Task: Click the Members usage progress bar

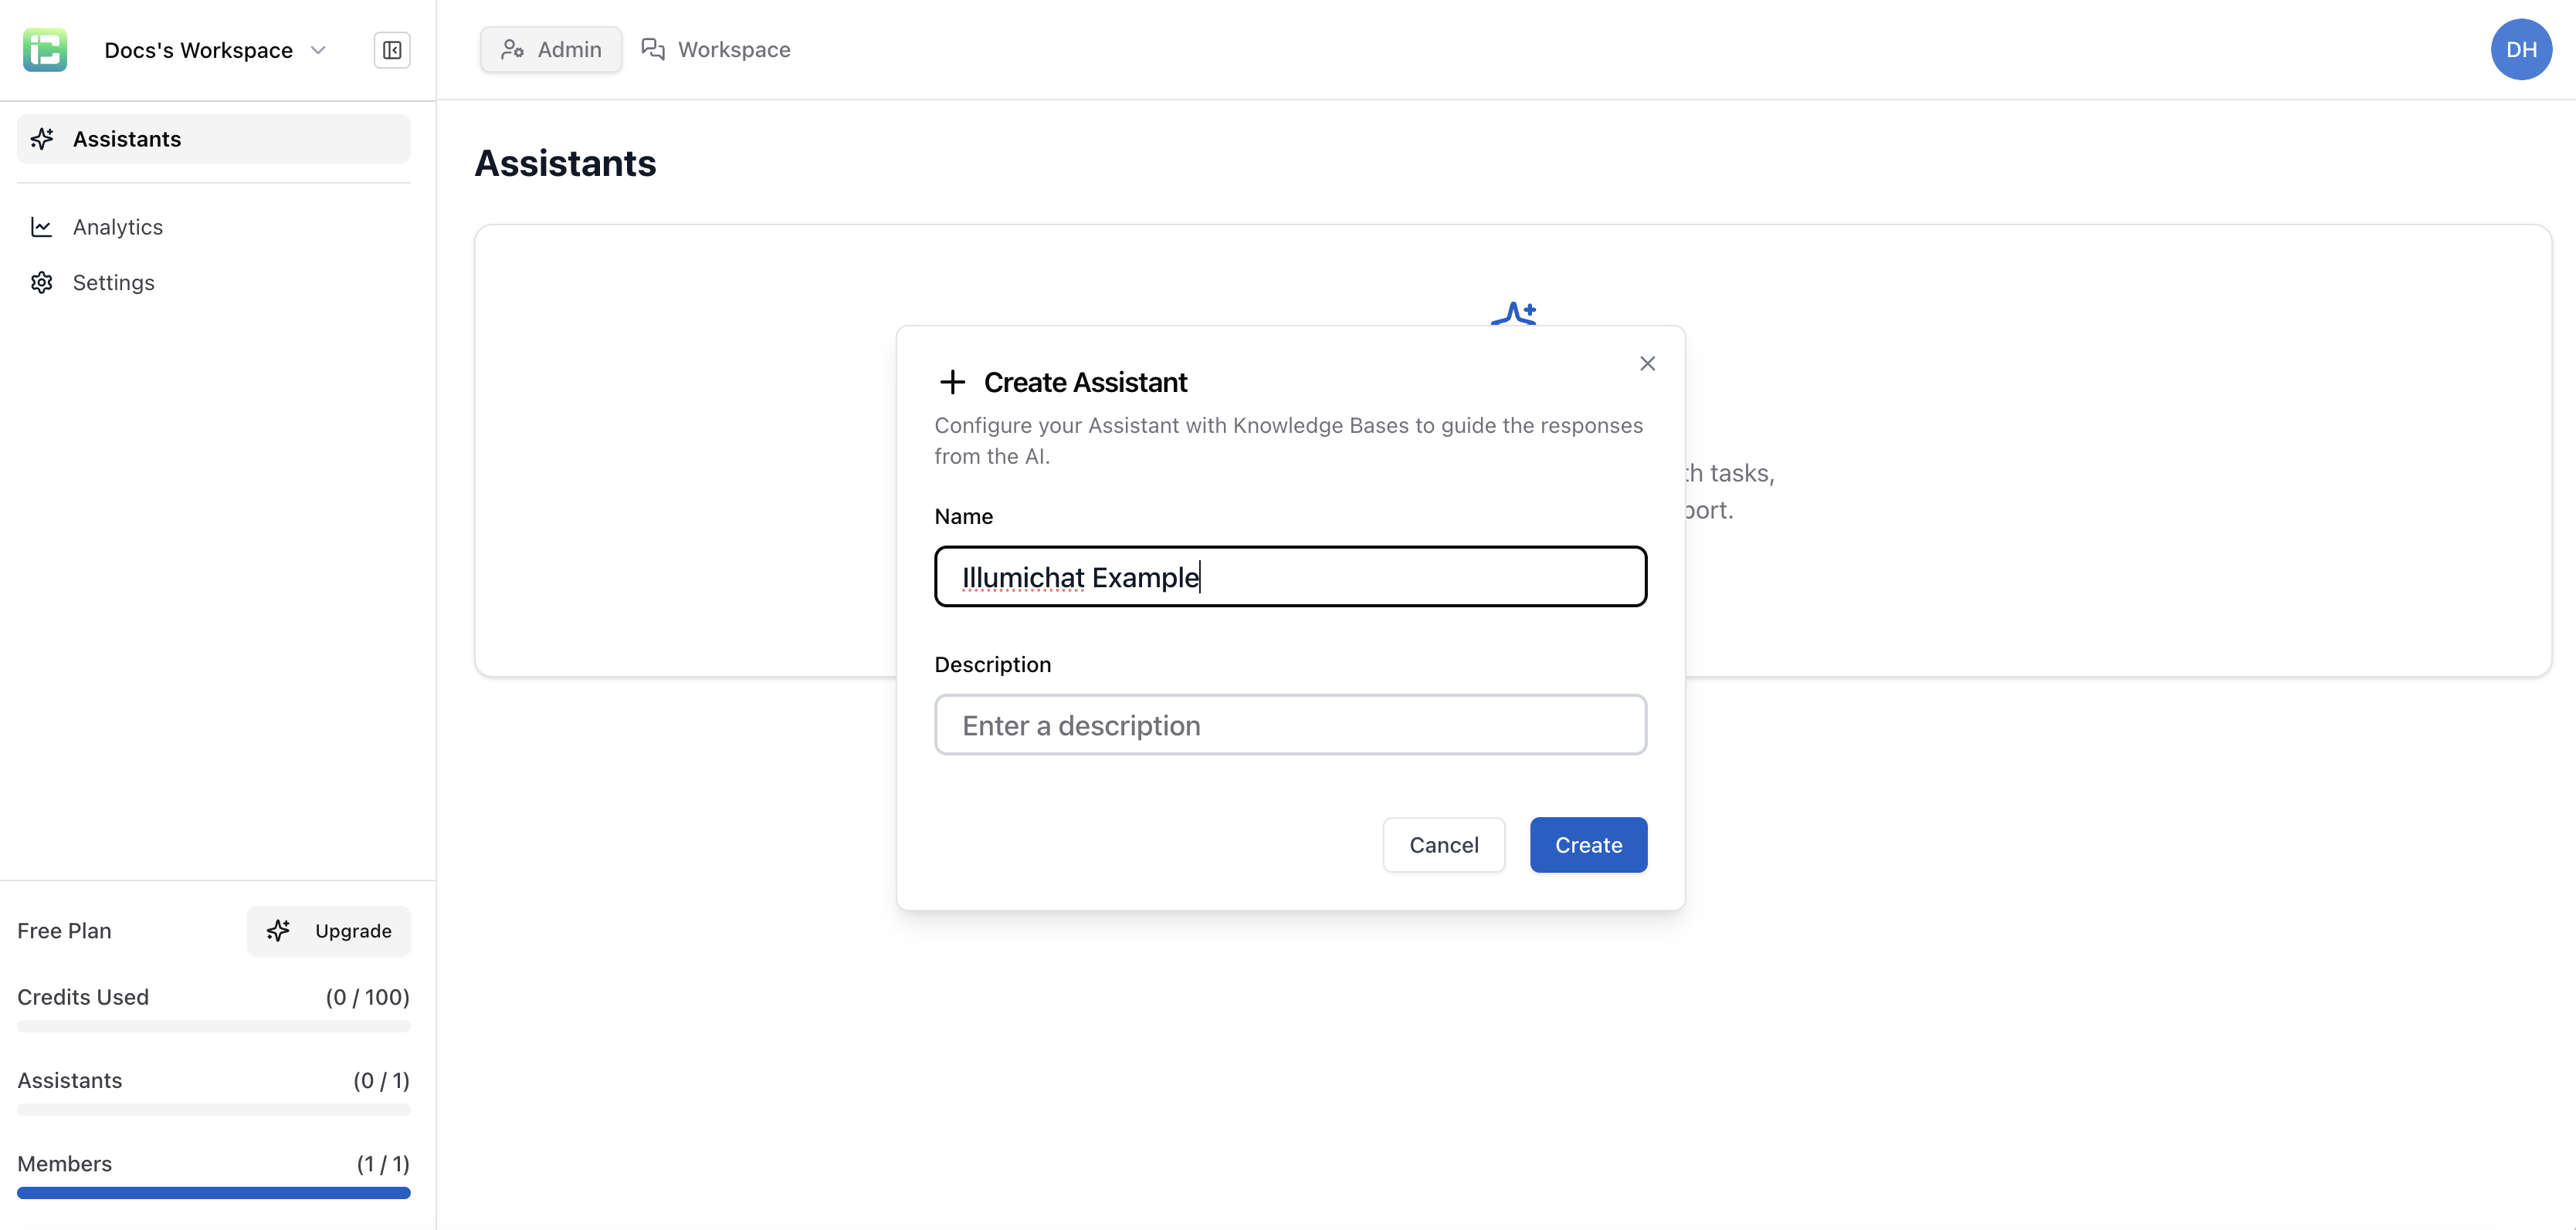Action: click(213, 1193)
